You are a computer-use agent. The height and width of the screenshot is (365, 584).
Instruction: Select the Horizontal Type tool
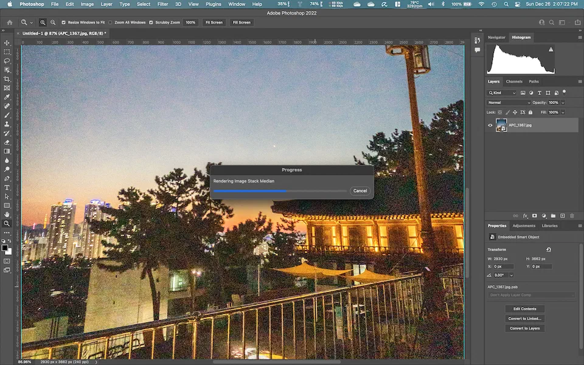click(7, 187)
